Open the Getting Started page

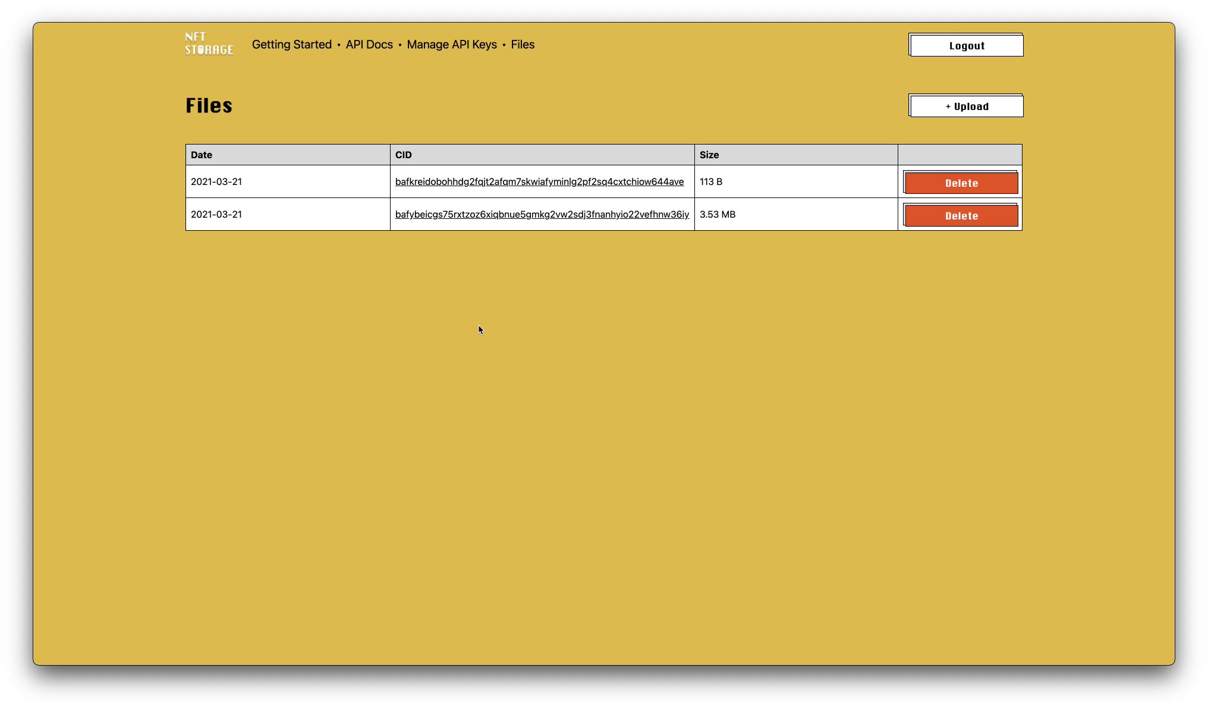click(292, 45)
